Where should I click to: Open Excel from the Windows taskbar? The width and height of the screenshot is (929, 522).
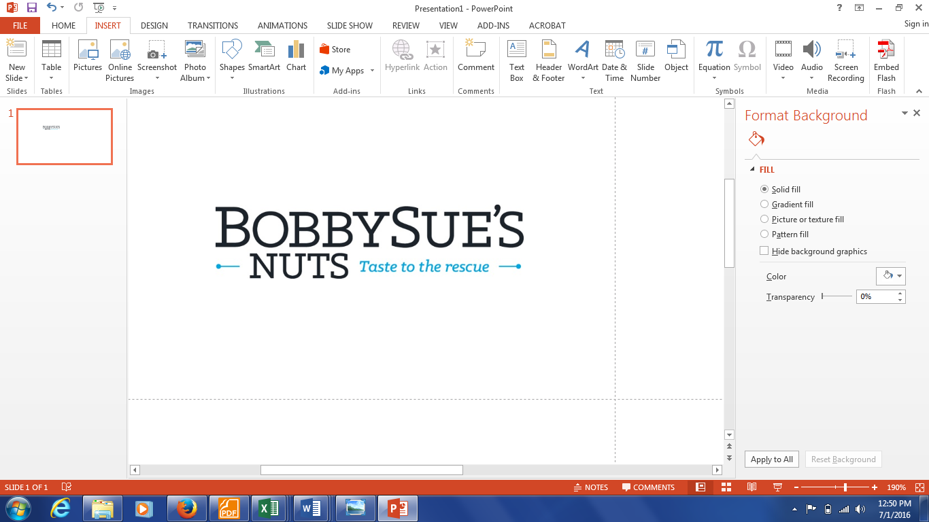[268, 508]
